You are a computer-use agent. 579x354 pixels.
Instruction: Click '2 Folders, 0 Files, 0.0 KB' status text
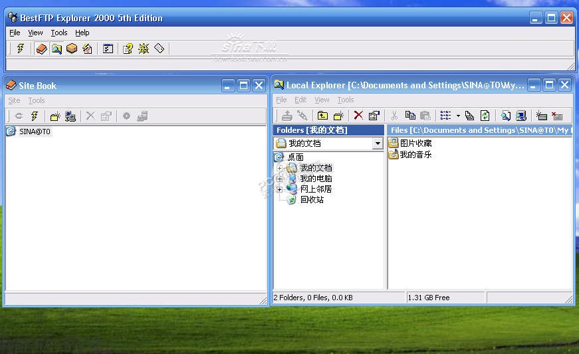click(x=313, y=298)
